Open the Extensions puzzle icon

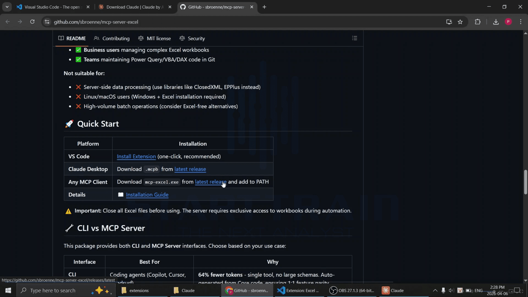click(478, 22)
